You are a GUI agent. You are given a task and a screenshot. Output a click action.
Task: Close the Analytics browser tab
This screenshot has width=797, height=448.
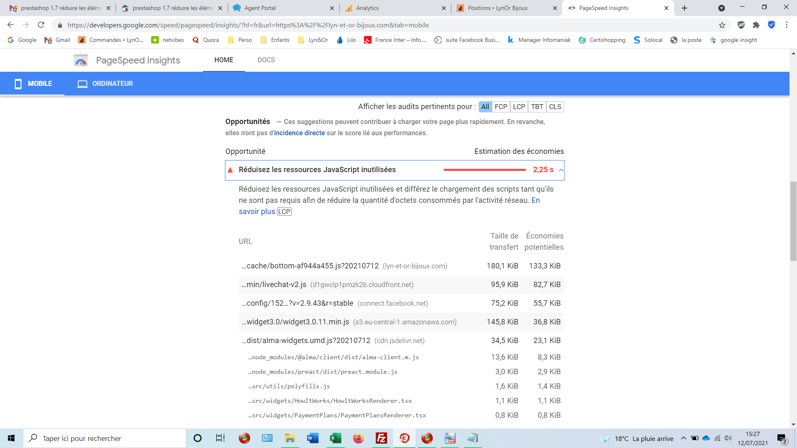(x=444, y=8)
